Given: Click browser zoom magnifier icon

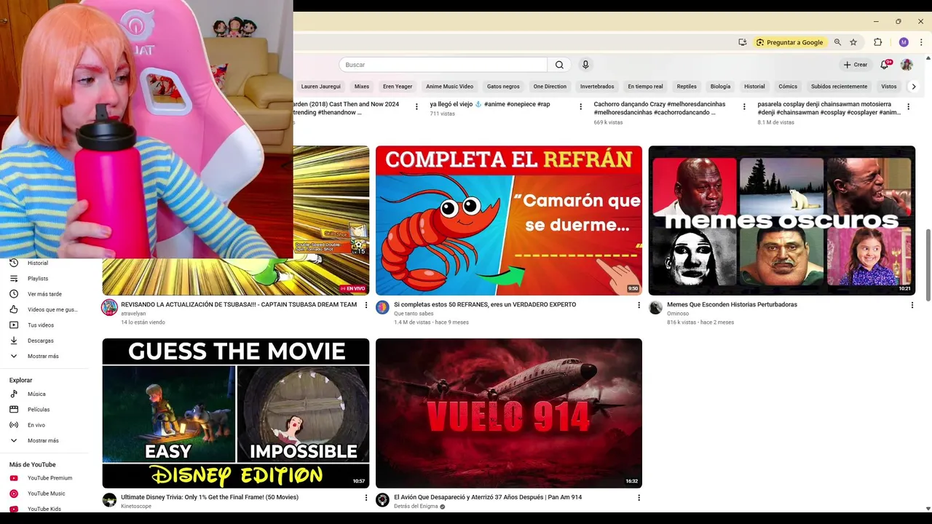Looking at the screenshot, I should point(837,42).
